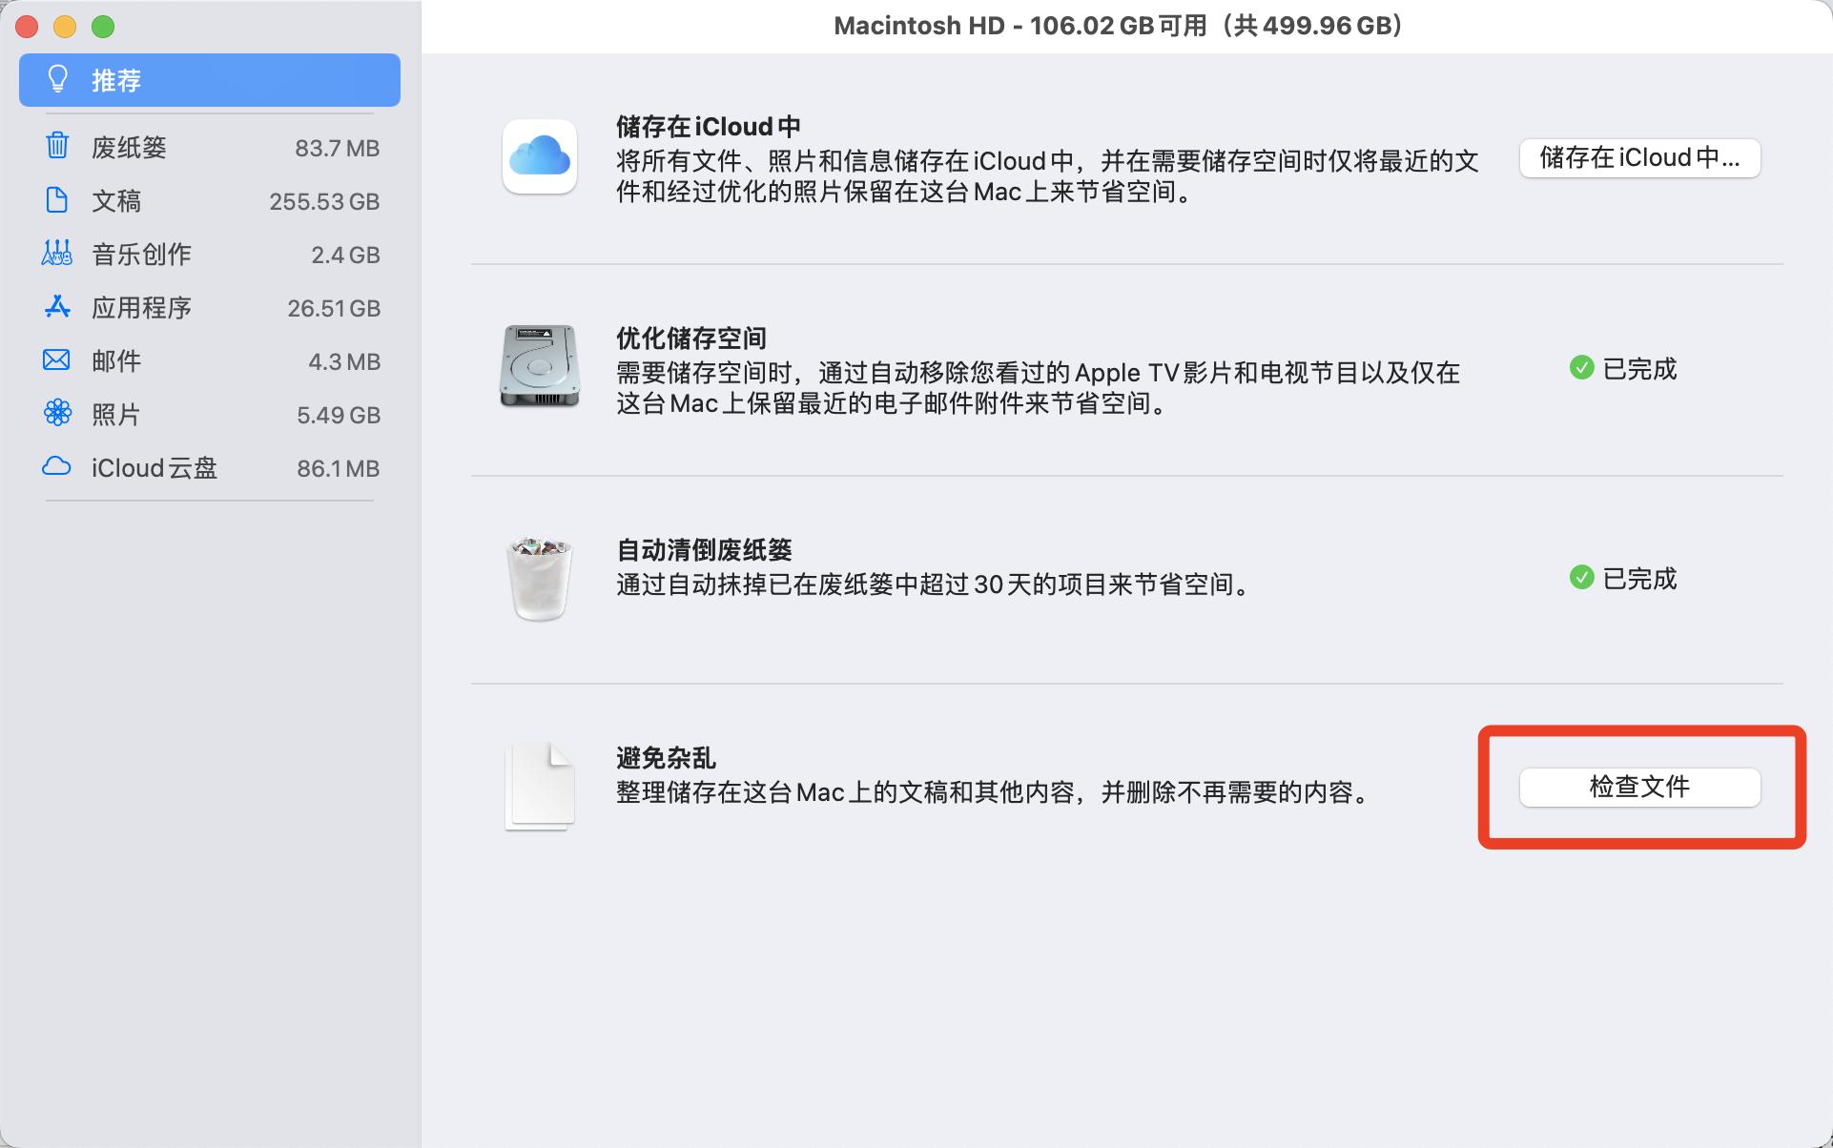Click the 已完成 status beside 自动清倒废纸篓
The height and width of the screenshot is (1148, 1833).
point(1637,578)
